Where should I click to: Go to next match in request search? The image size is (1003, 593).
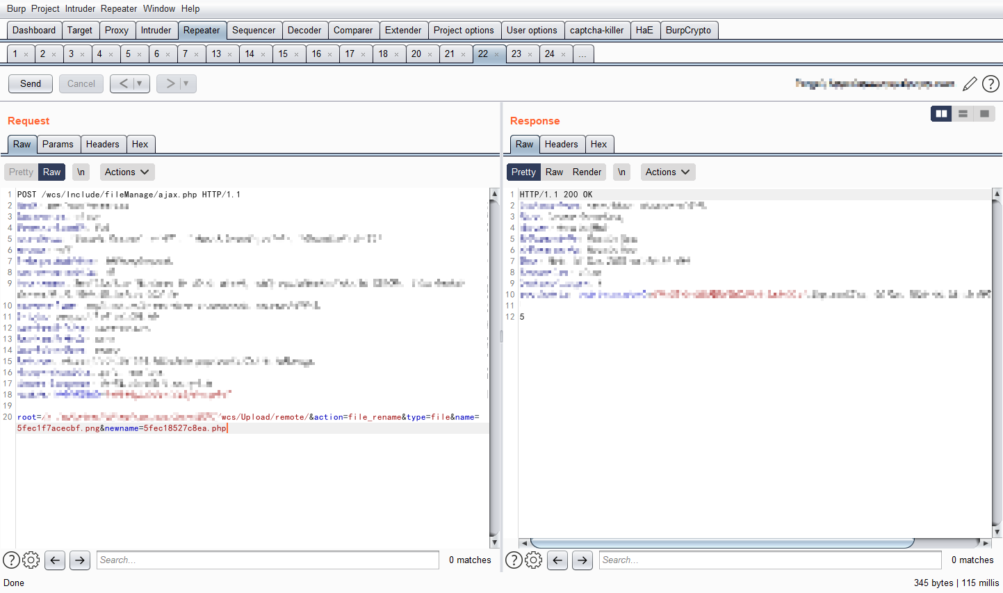coord(80,560)
